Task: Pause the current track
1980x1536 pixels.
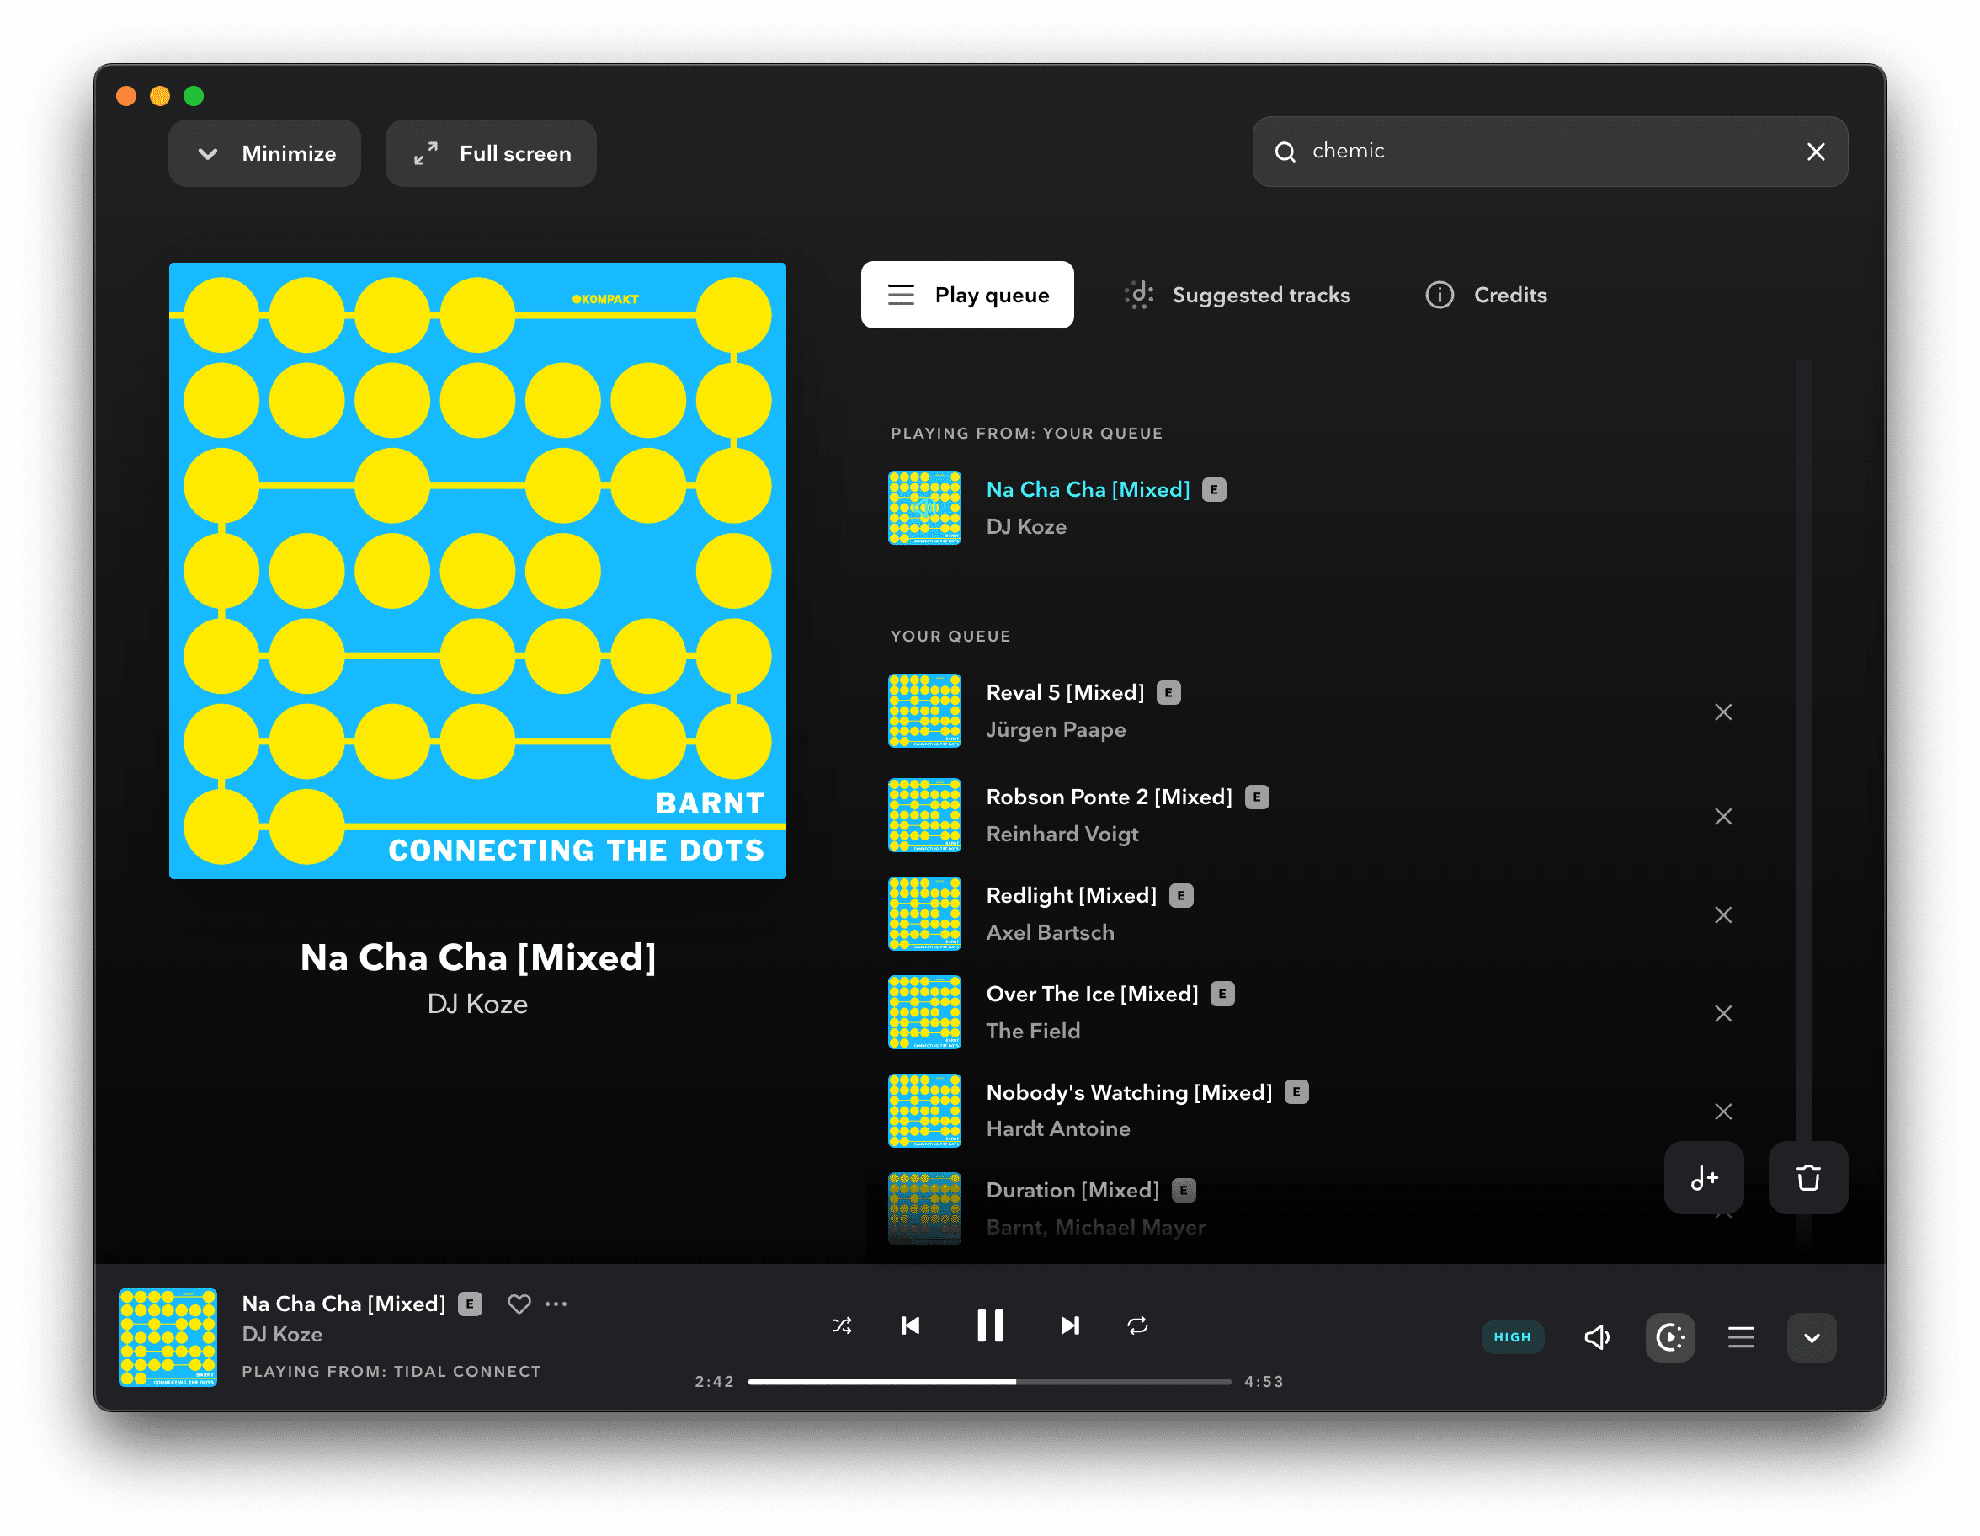Action: click(x=990, y=1325)
